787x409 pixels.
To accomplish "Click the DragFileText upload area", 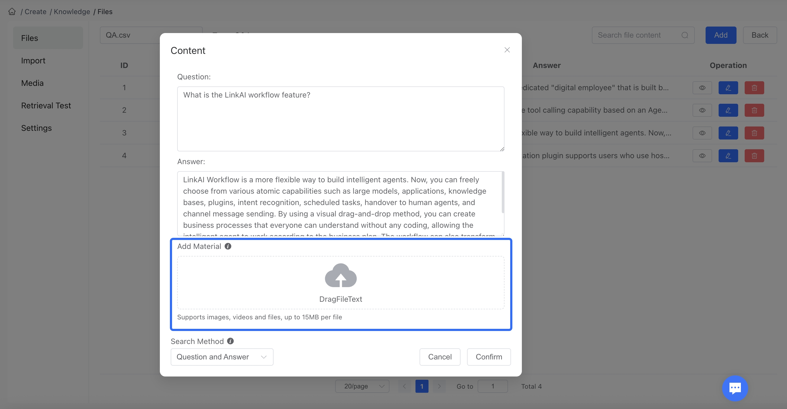I will (x=341, y=283).
